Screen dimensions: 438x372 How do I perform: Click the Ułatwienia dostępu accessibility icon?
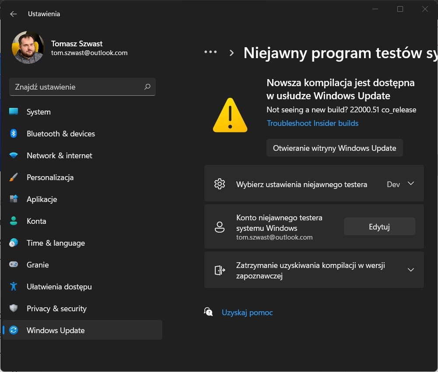pyautogui.click(x=14, y=286)
